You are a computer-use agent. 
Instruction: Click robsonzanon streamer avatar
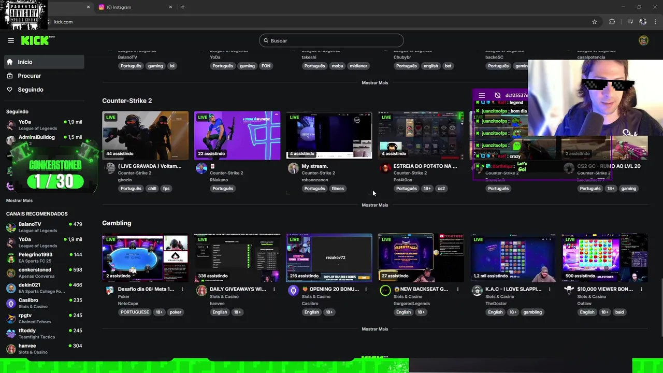click(293, 168)
